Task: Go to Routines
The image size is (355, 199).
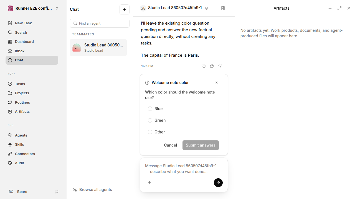Action: click(32, 102)
